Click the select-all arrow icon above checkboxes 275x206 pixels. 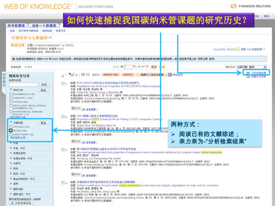(x=64, y=75)
